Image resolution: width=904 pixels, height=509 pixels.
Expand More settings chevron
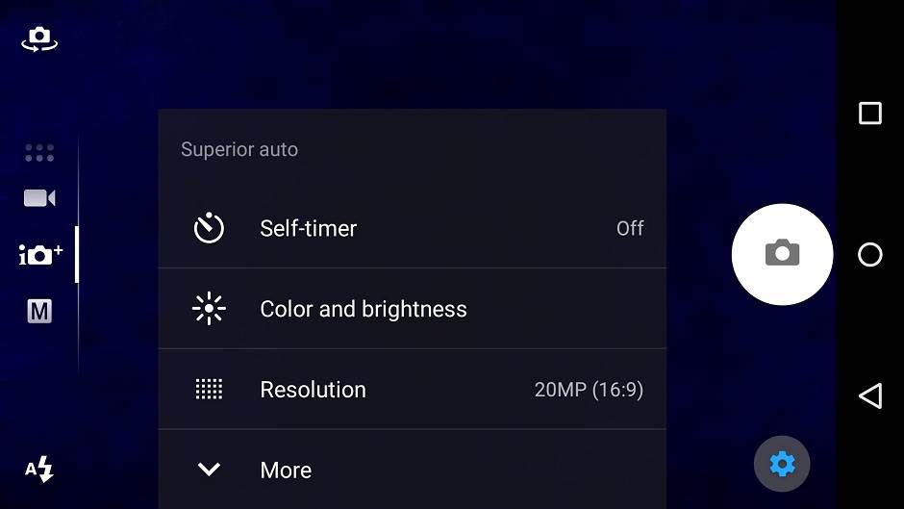tap(209, 470)
